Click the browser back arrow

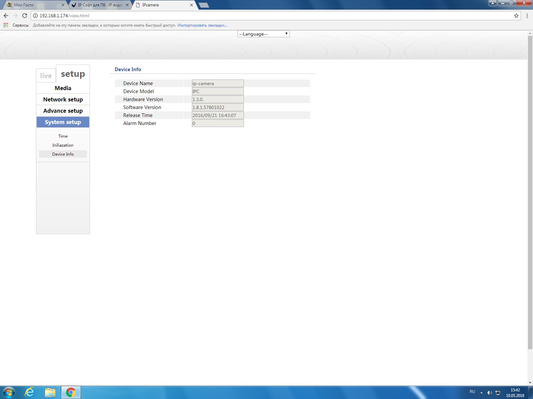(6, 16)
